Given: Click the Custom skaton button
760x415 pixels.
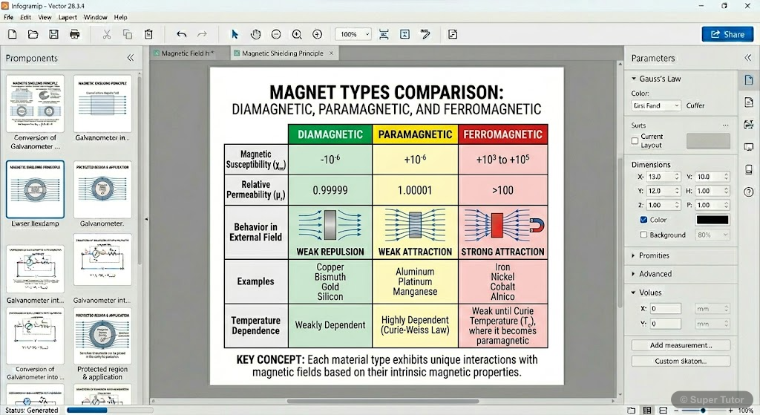Looking at the screenshot, I should click(x=681, y=362).
